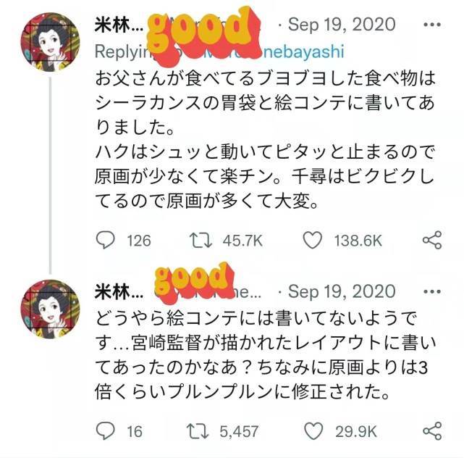Click the Sep 19, 2020 date on second tweet
The image size is (464, 458).
pos(342,291)
